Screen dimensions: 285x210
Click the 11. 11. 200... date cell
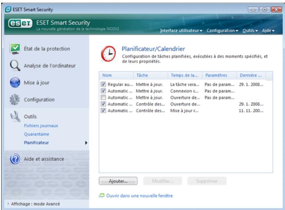click(251, 110)
